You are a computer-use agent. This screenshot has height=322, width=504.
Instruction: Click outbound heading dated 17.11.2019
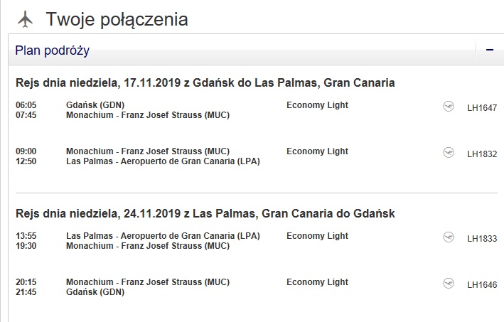pos(205,83)
